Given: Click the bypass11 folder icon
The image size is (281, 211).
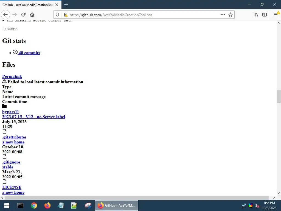Looking at the screenshot, I should tap(4, 106).
